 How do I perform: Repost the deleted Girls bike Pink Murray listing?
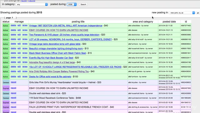click(x=13, y=82)
